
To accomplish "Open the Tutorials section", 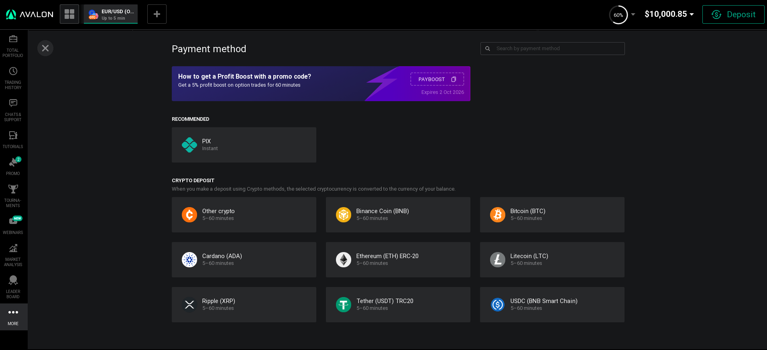I will (x=13, y=140).
